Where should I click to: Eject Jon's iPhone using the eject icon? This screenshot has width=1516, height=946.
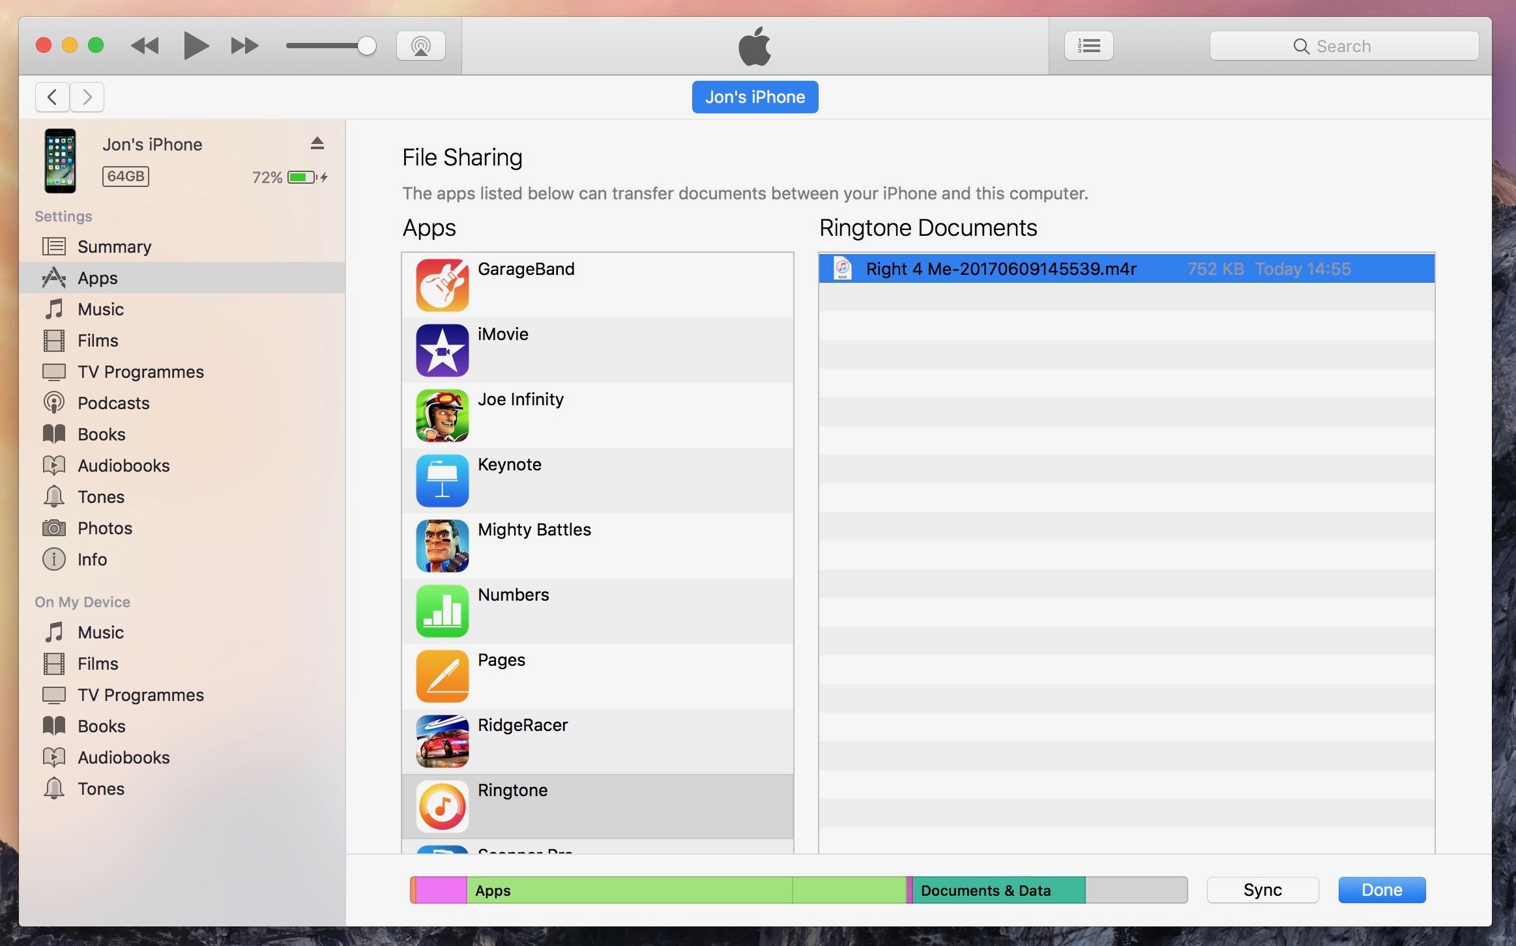(x=317, y=143)
